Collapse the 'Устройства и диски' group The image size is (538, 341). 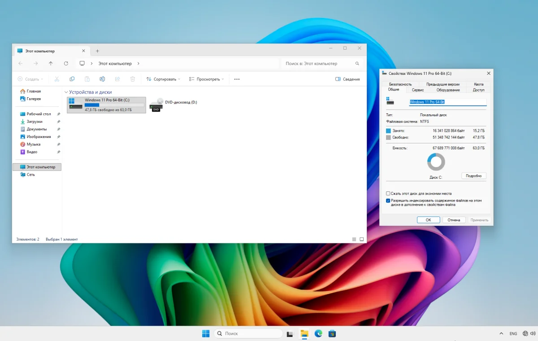tap(66, 92)
